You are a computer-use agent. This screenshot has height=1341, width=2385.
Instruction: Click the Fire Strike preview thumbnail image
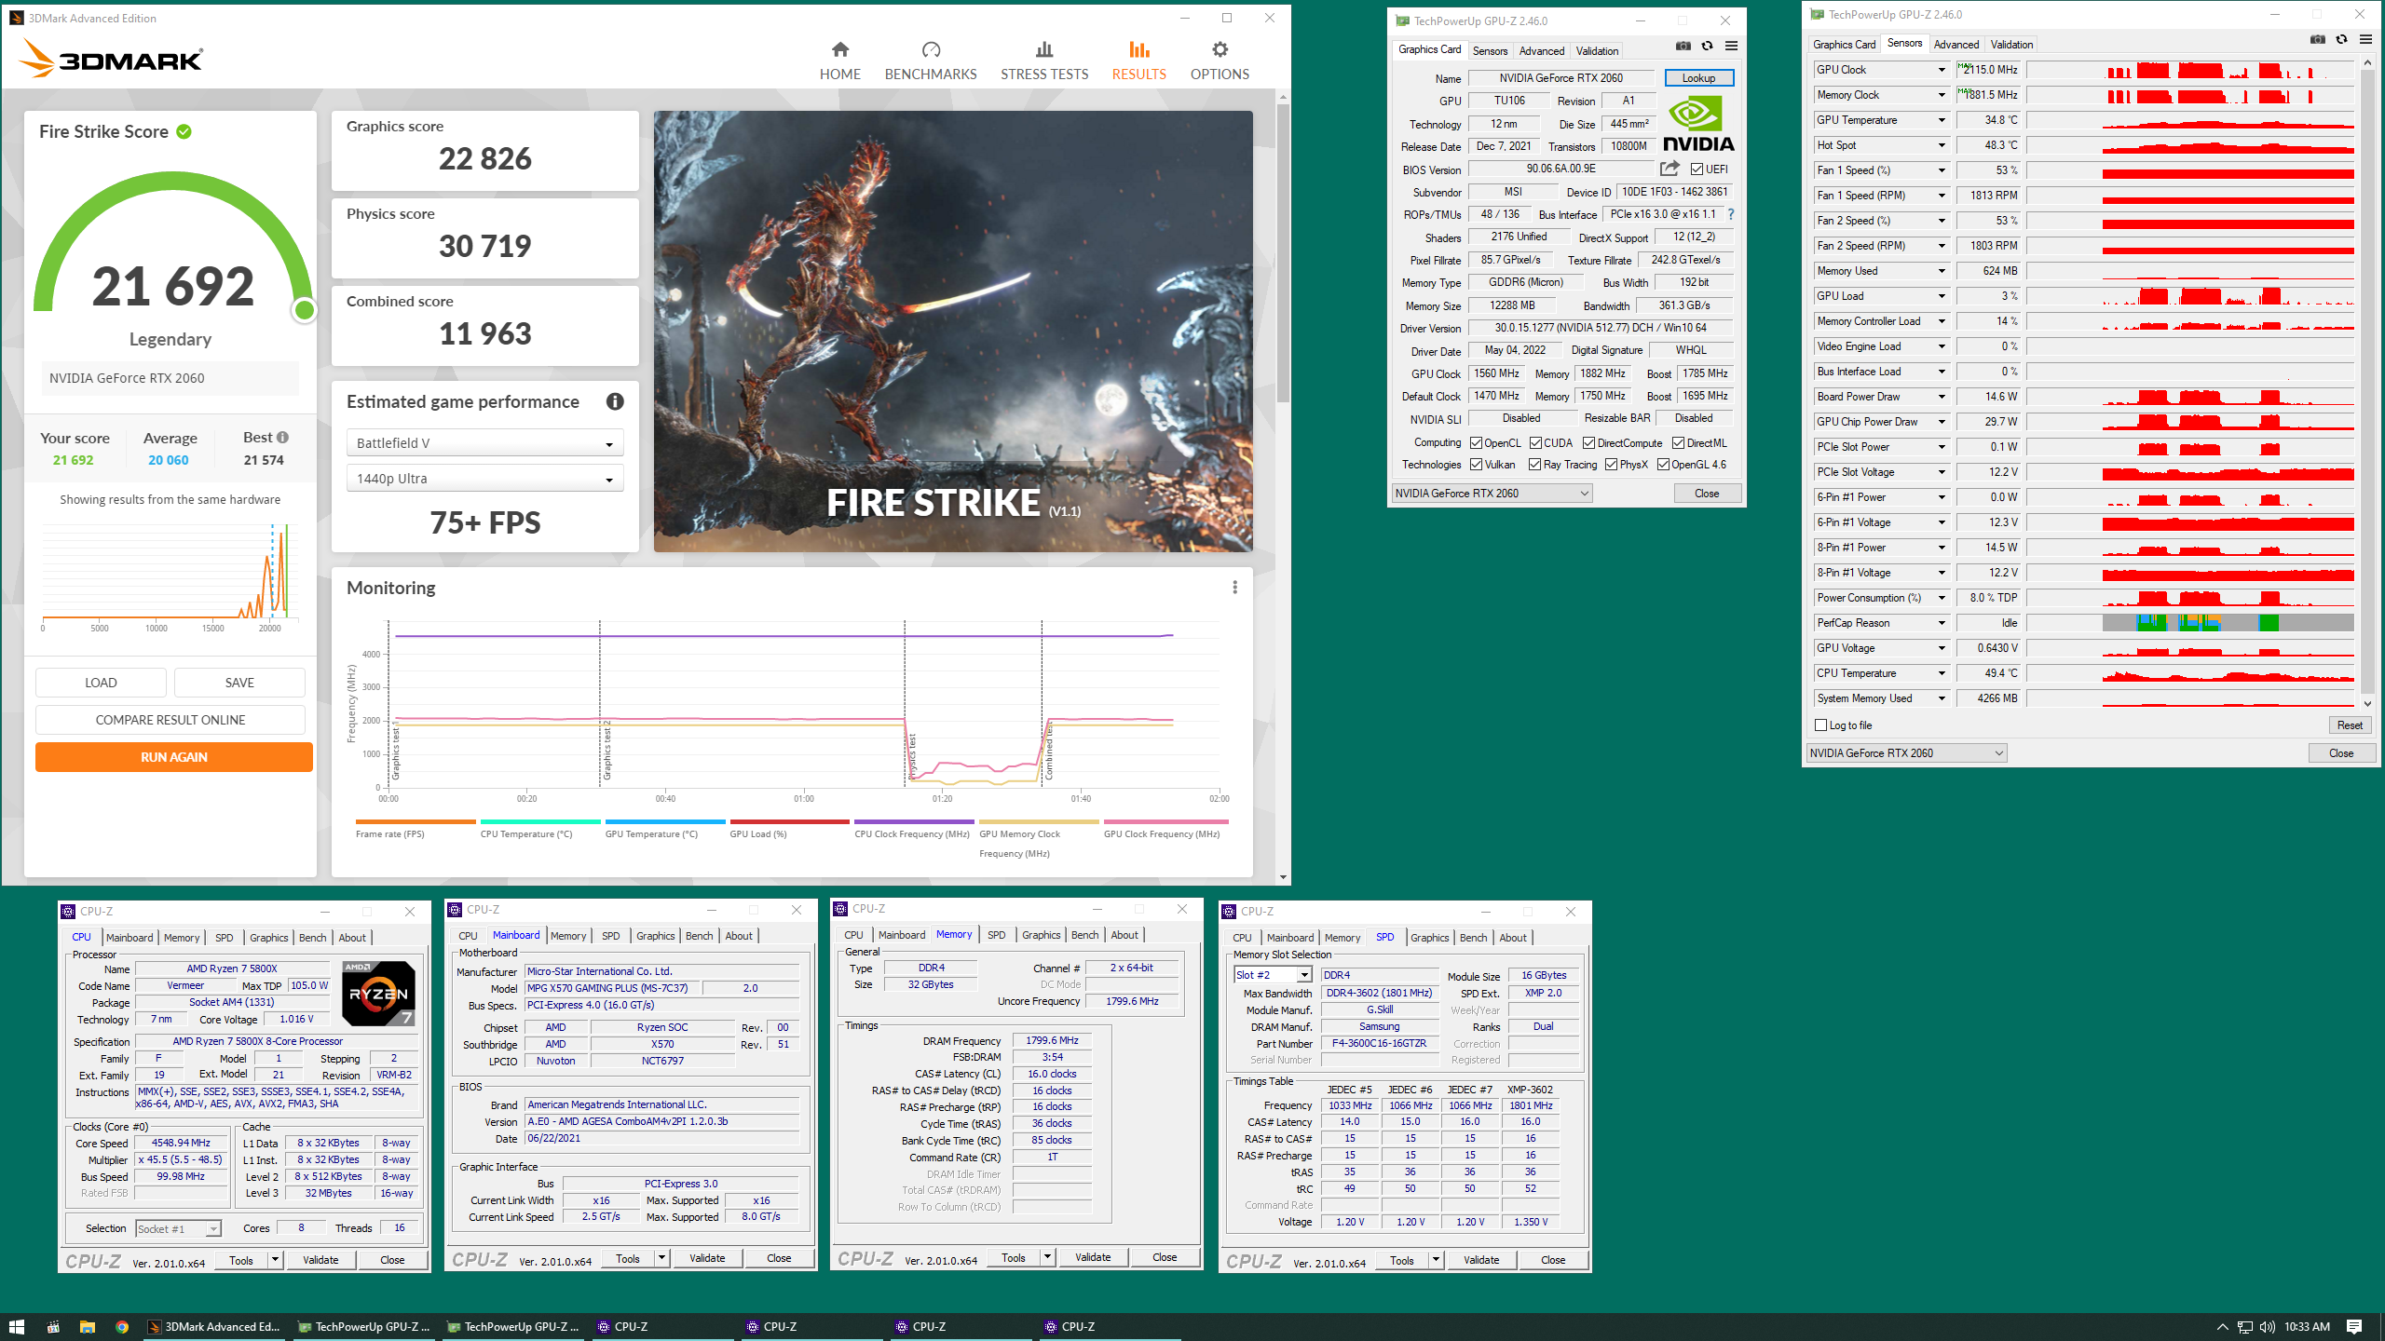pyautogui.click(x=952, y=332)
